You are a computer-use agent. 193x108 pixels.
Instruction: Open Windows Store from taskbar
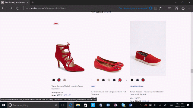click(x=85, y=105)
